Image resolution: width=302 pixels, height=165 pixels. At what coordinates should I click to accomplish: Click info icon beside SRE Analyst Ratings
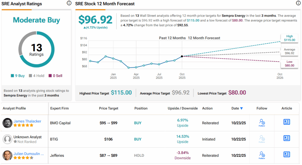coord(69,4)
